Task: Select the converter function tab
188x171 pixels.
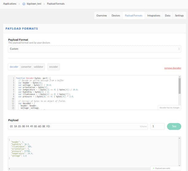Action: (x=26, y=67)
